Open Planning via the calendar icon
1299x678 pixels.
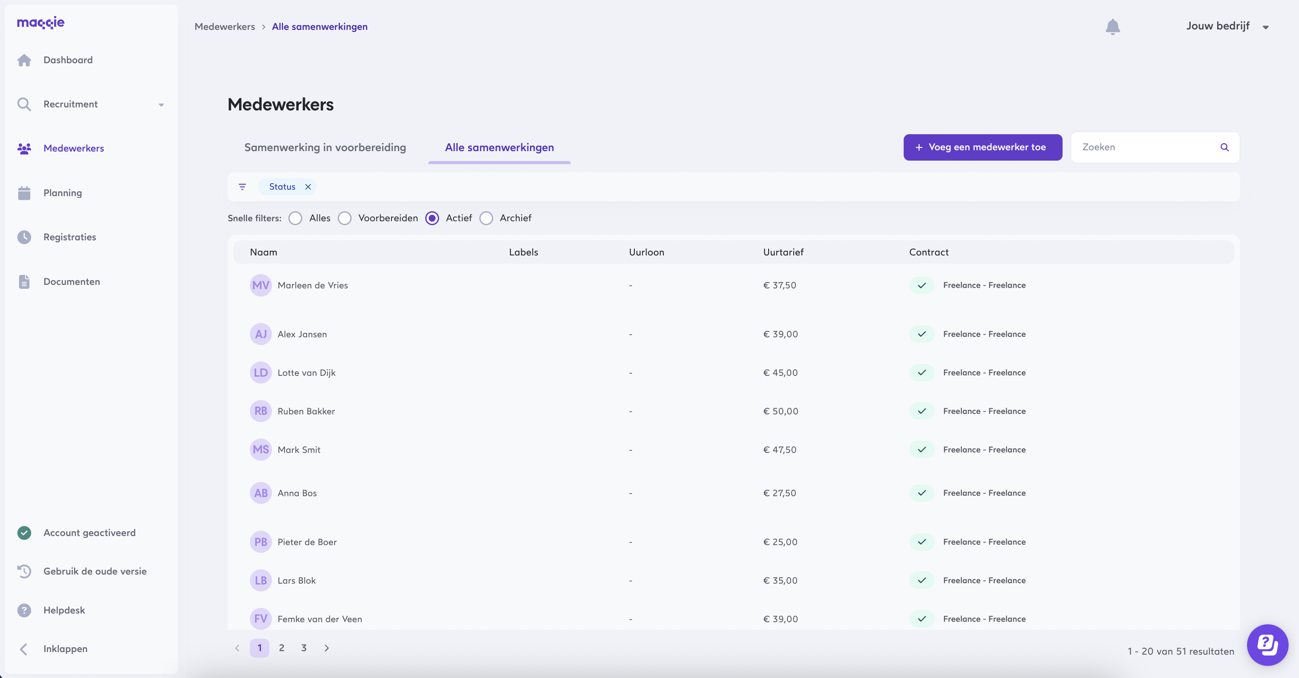click(24, 193)
